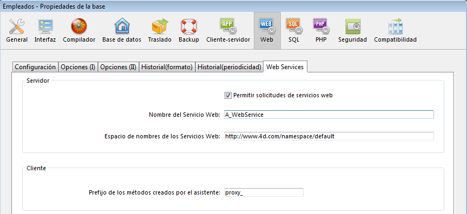Click the Nombre del Servicio Web label
This screenshot has width=467, height=214.
coord(185,115)
